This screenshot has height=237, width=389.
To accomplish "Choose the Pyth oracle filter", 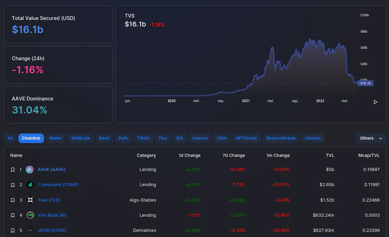I will pos(123,138).
